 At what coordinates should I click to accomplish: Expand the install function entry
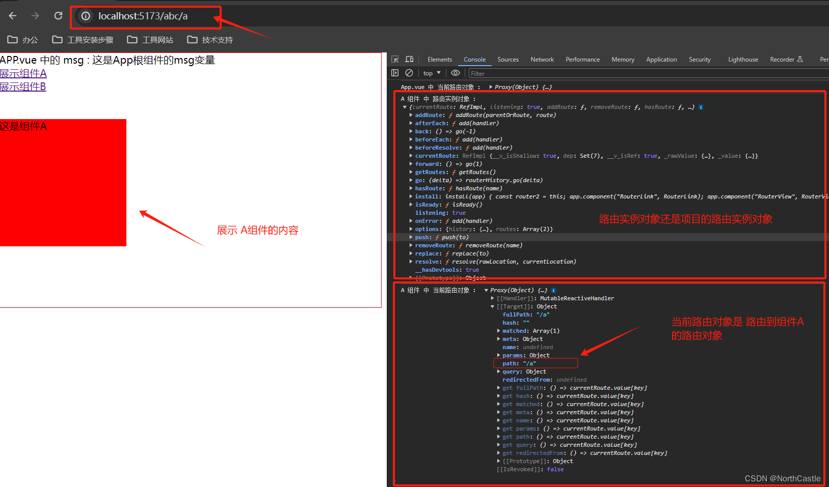click(x=411, y=197)
